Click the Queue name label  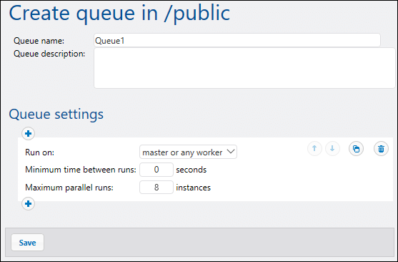tap(39, 41)
